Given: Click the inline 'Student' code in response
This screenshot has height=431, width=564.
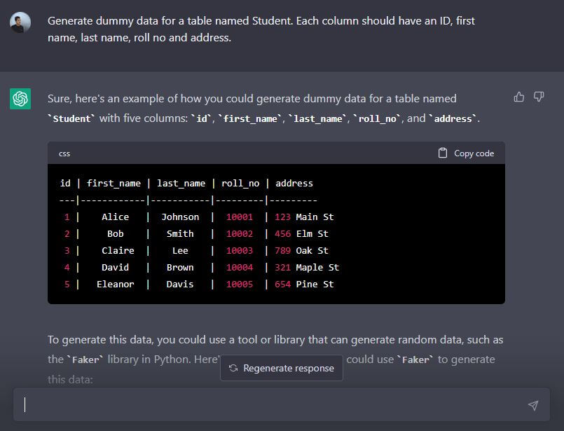Looking at the screenshot, I should 72,118.
